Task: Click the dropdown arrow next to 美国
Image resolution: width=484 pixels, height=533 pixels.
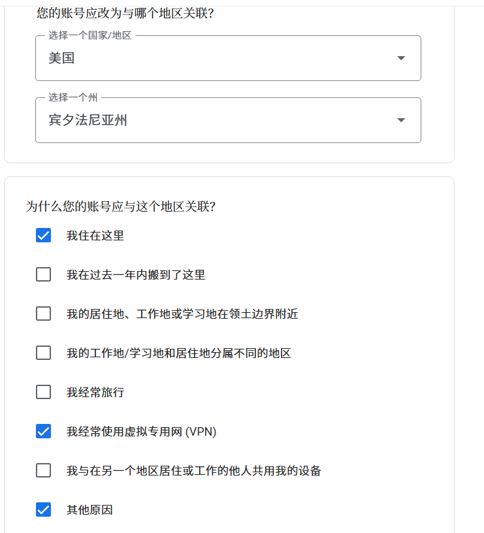Action: click(400, 58)
